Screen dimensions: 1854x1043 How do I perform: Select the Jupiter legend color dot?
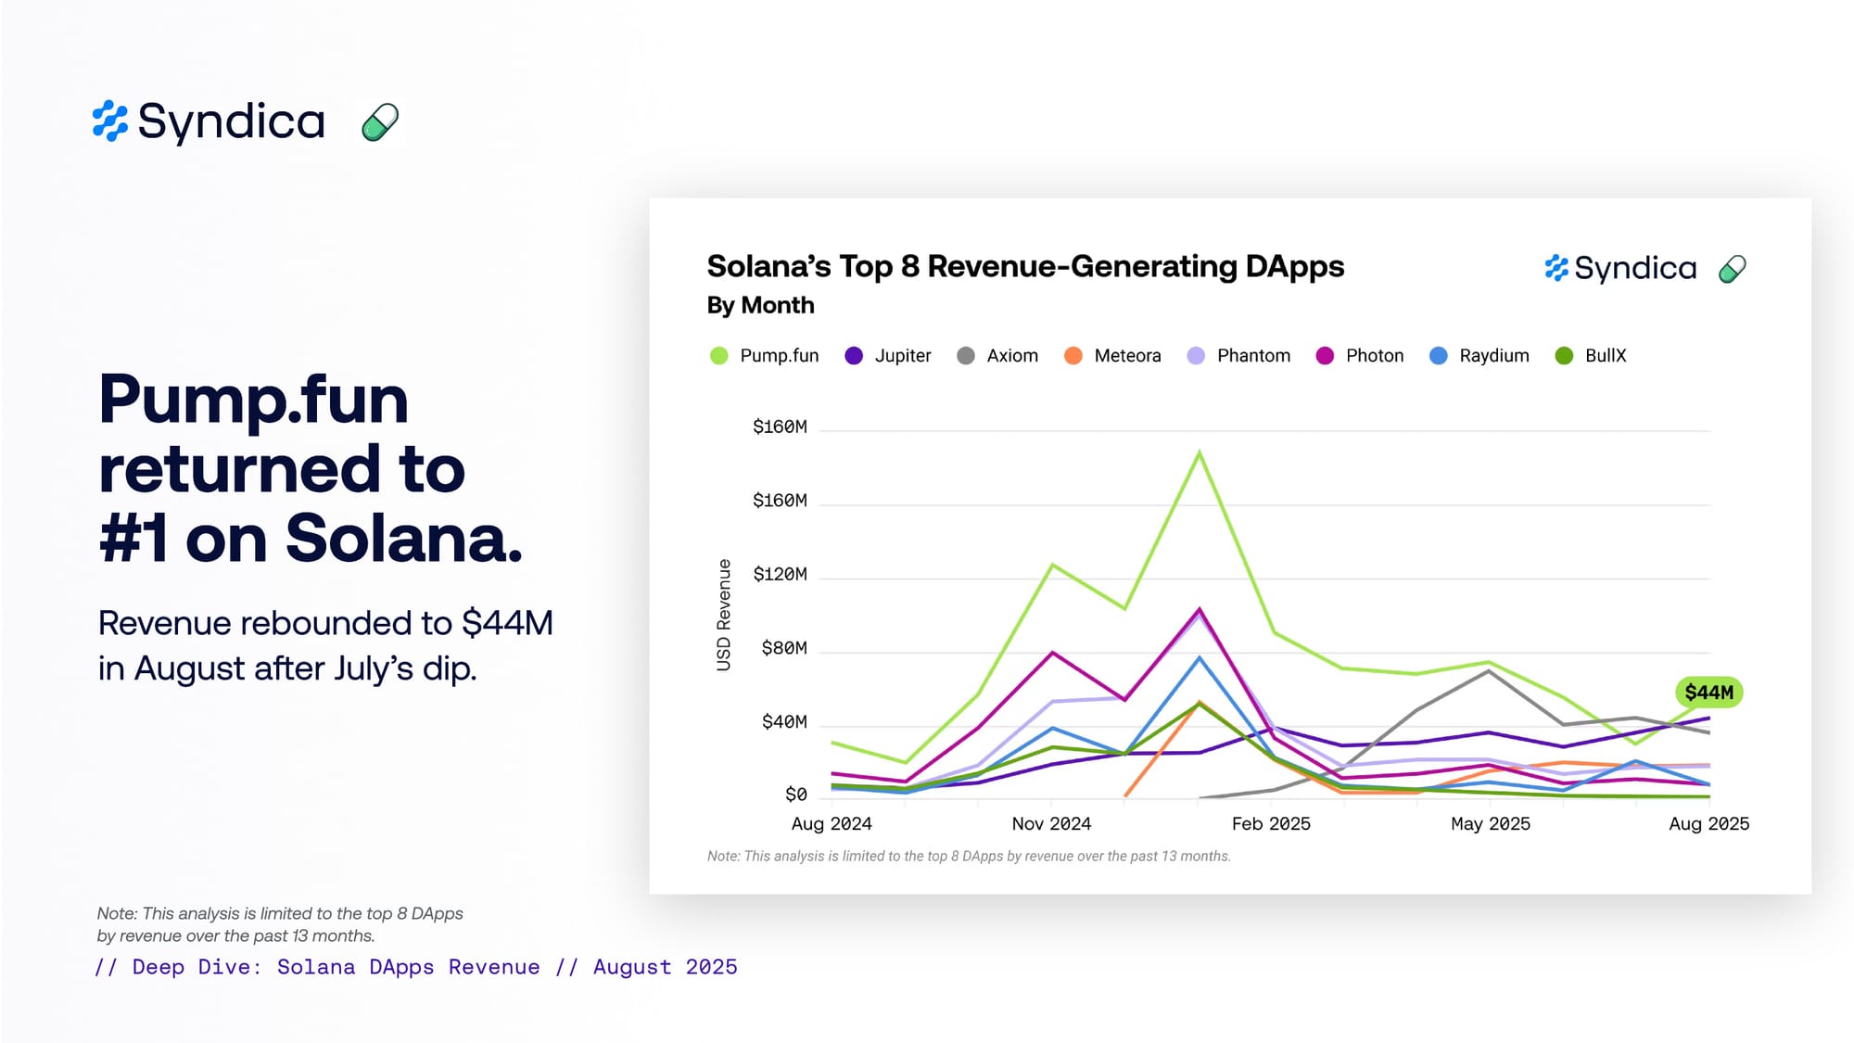pyautogui.click(x=854, y=356)
